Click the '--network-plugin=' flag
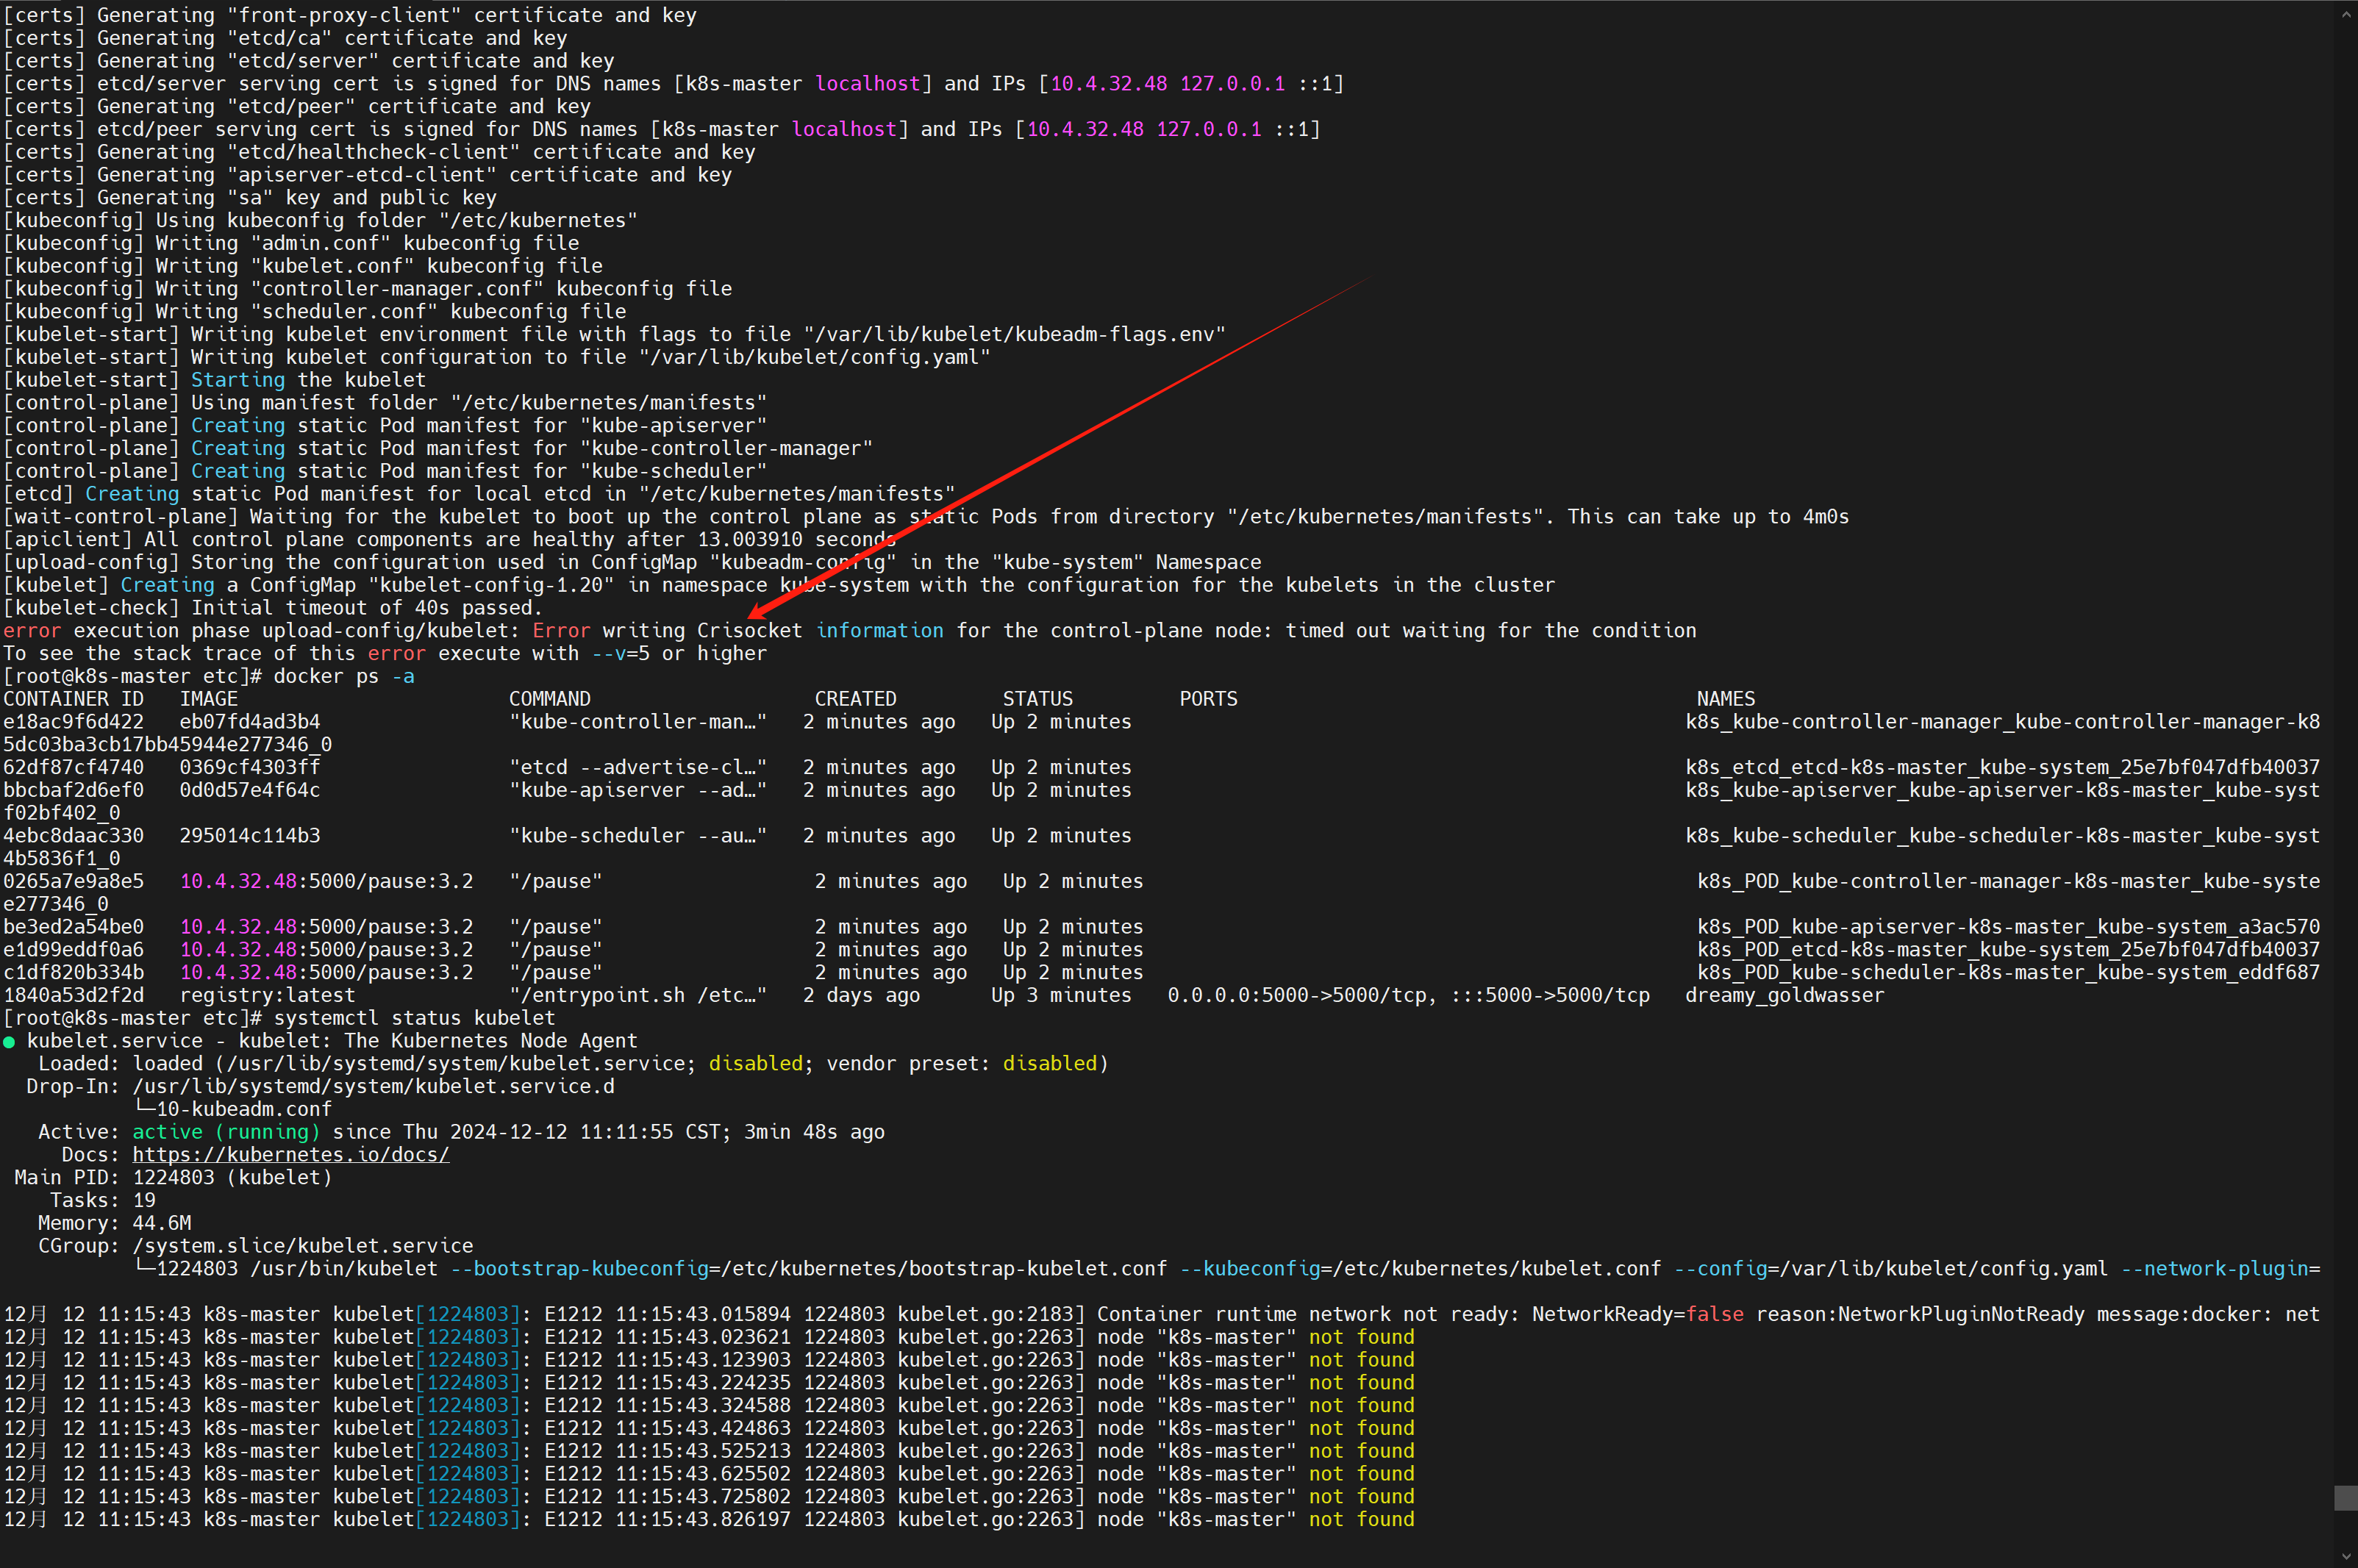This screenshot has width=2358, height=1568. 2220,1269
